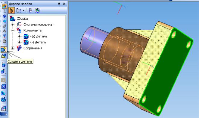The height and width of the screenshot is (118, 199).
Task: Select the assembly editing toolbar icon
Action: click(x=4, y=6)
